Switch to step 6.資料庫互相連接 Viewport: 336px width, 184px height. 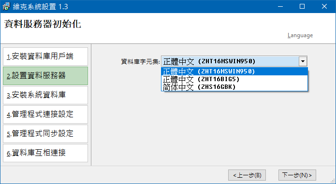pyautogui.click(x=45, y=153)
